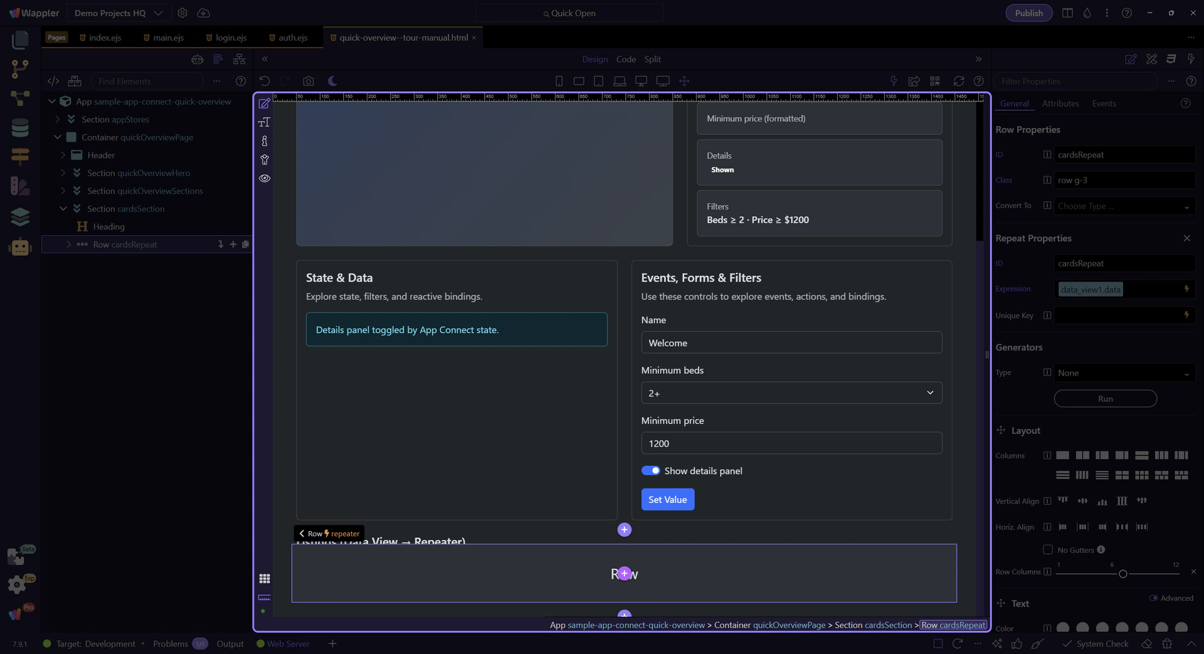This screenshot has height=654, width=1204.
Task: Adjust the Row Columns slider handle
Action: [1122, 574]
